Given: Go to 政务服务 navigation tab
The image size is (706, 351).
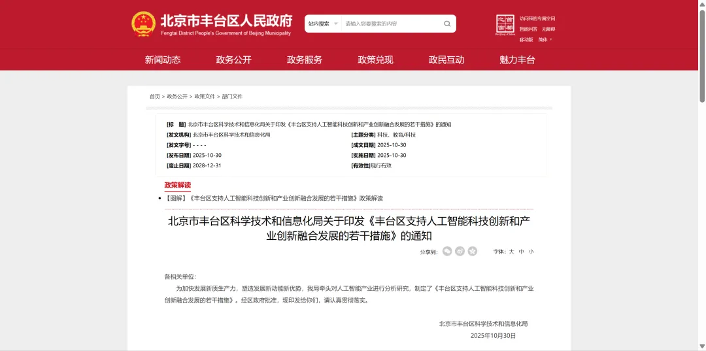Looking at the screenshot, I should tap(305, 59).
